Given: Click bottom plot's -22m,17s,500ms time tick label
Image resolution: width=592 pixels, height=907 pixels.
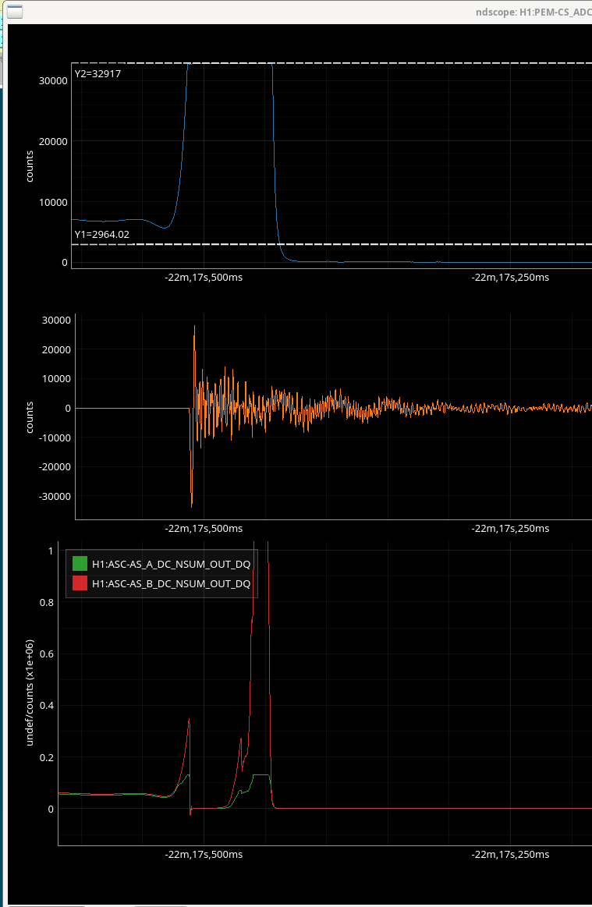Looking at the screenshot, I should point(204,855).
